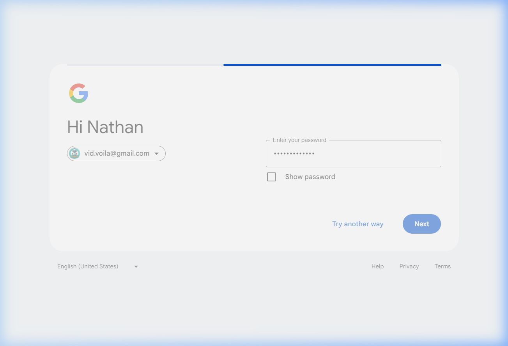Image resolution: width=508 pixels, height=346 pixels.
Task: Click the Try another way link
Action: point(358,224)
